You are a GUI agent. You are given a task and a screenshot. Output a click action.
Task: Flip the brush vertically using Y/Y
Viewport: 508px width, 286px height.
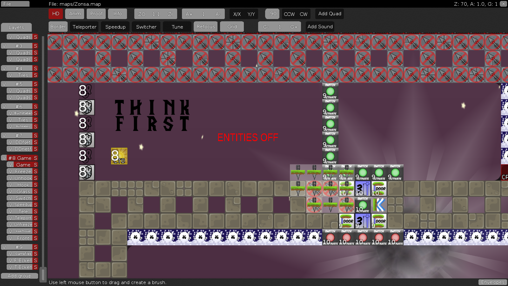click(x=251, y=14)
